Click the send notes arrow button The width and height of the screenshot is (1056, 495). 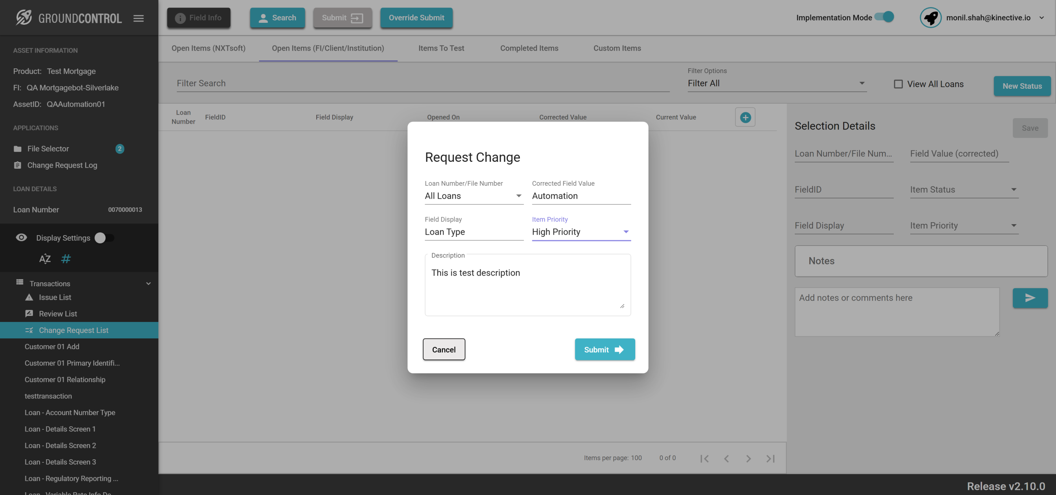click(1030, 298)
